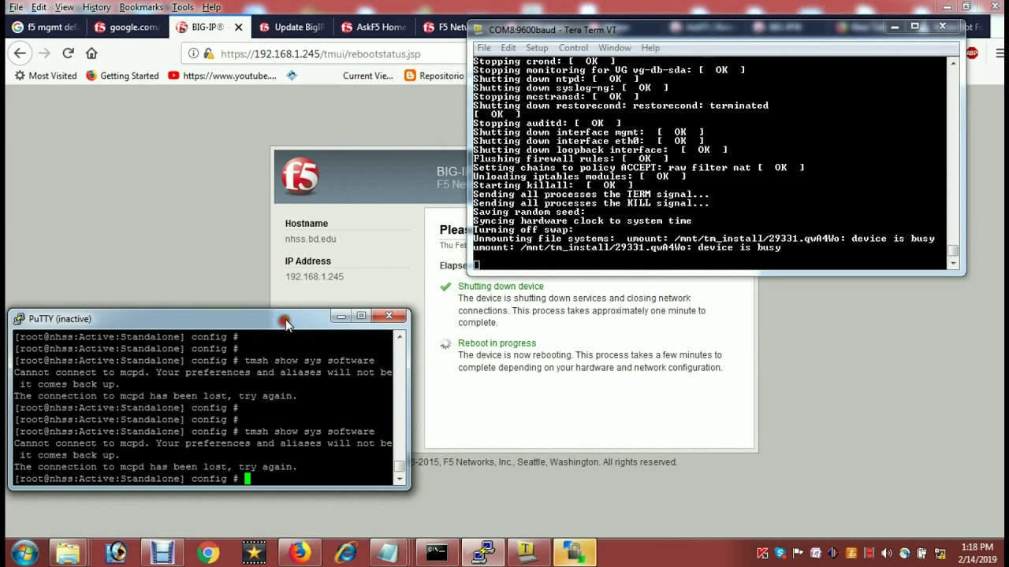The image size is (1009, 567).
Task: Click Reboot in progress status text
Action: (497, 343)
